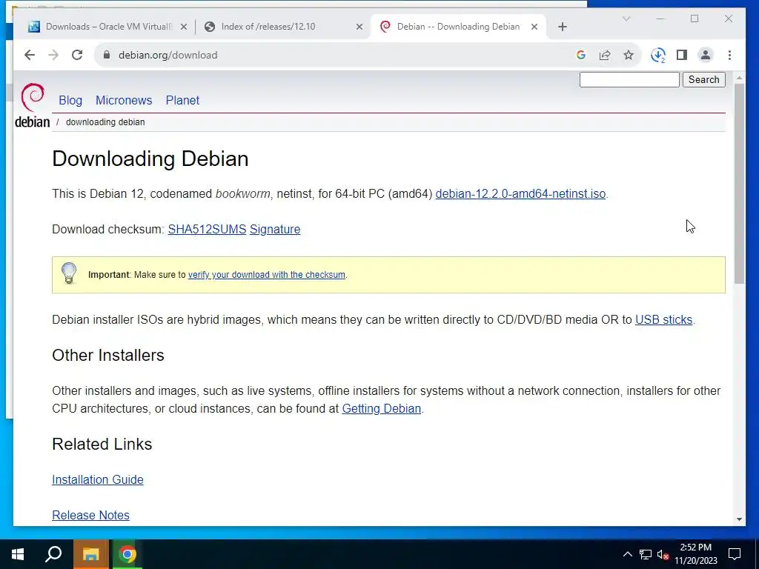Click the Debian swirl logo
The height and width of the screenshot is (569, 759).
[x=33, y=97]
